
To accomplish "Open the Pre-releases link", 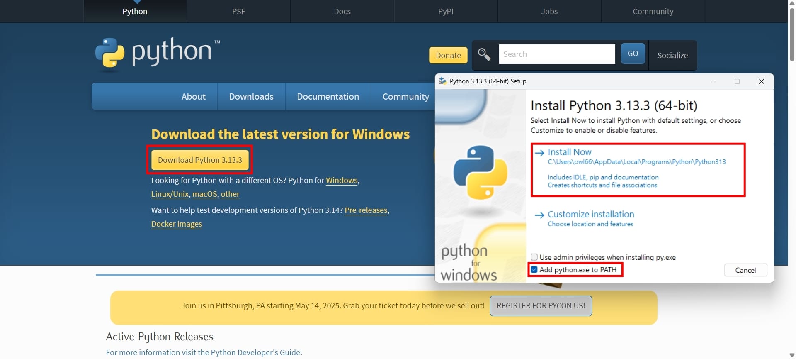I will coord(366,210).
